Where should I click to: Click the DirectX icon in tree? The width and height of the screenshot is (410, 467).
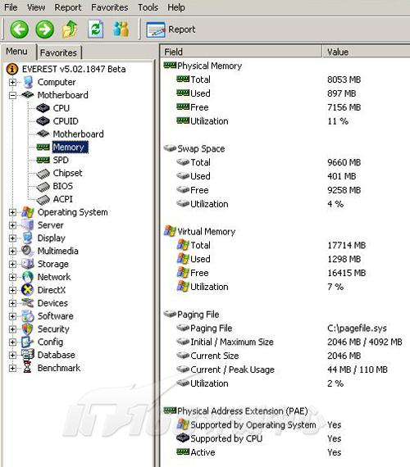28,290
